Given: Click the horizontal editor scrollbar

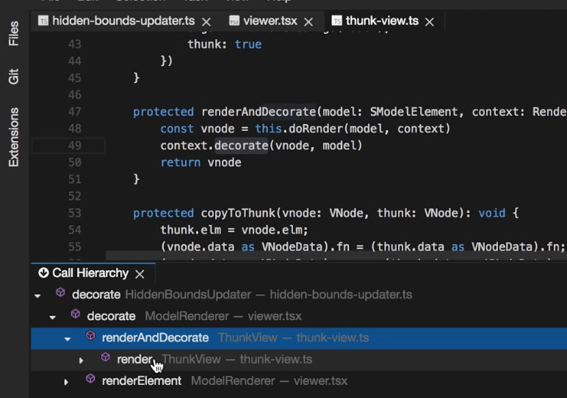Looking at the screenshot, I should (336, 256).
